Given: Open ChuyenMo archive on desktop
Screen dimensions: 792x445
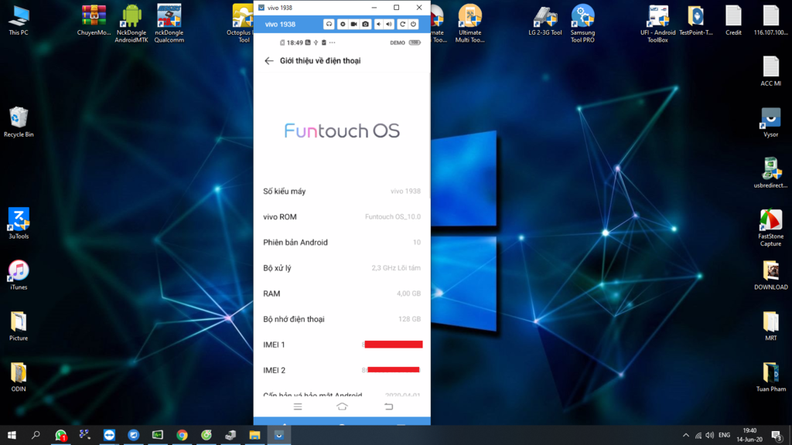Looking at the screenshot, I should 94,20.
